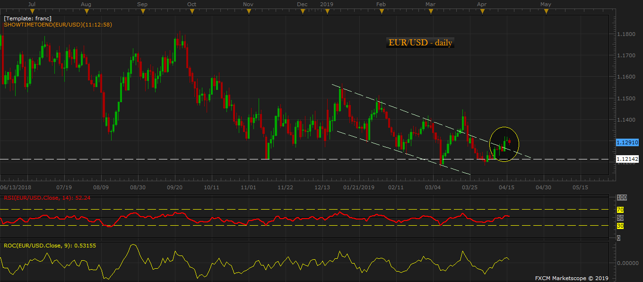The width and height of the screenshot is (643, 282).
Task: Click the orange marker under Apr
Action: point(482,12)
